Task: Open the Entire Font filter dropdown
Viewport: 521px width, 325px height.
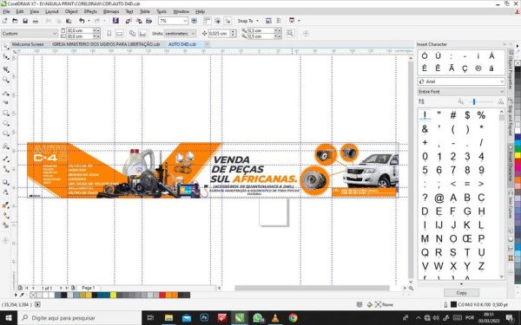Action: click(461, 92)
